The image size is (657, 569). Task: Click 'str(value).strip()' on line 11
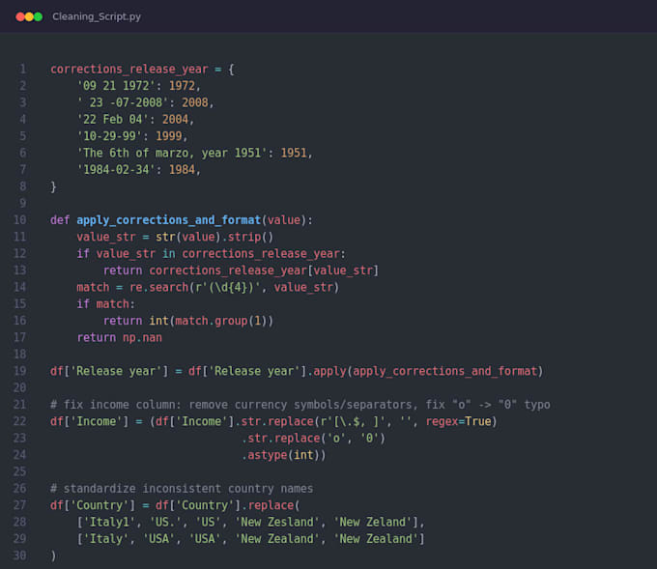tap(214, 237)
